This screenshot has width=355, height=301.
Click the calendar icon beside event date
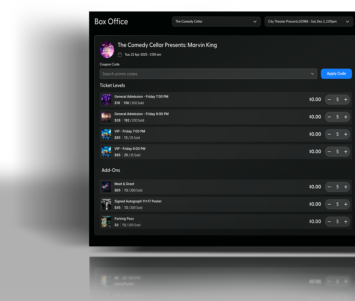(120, 55)
